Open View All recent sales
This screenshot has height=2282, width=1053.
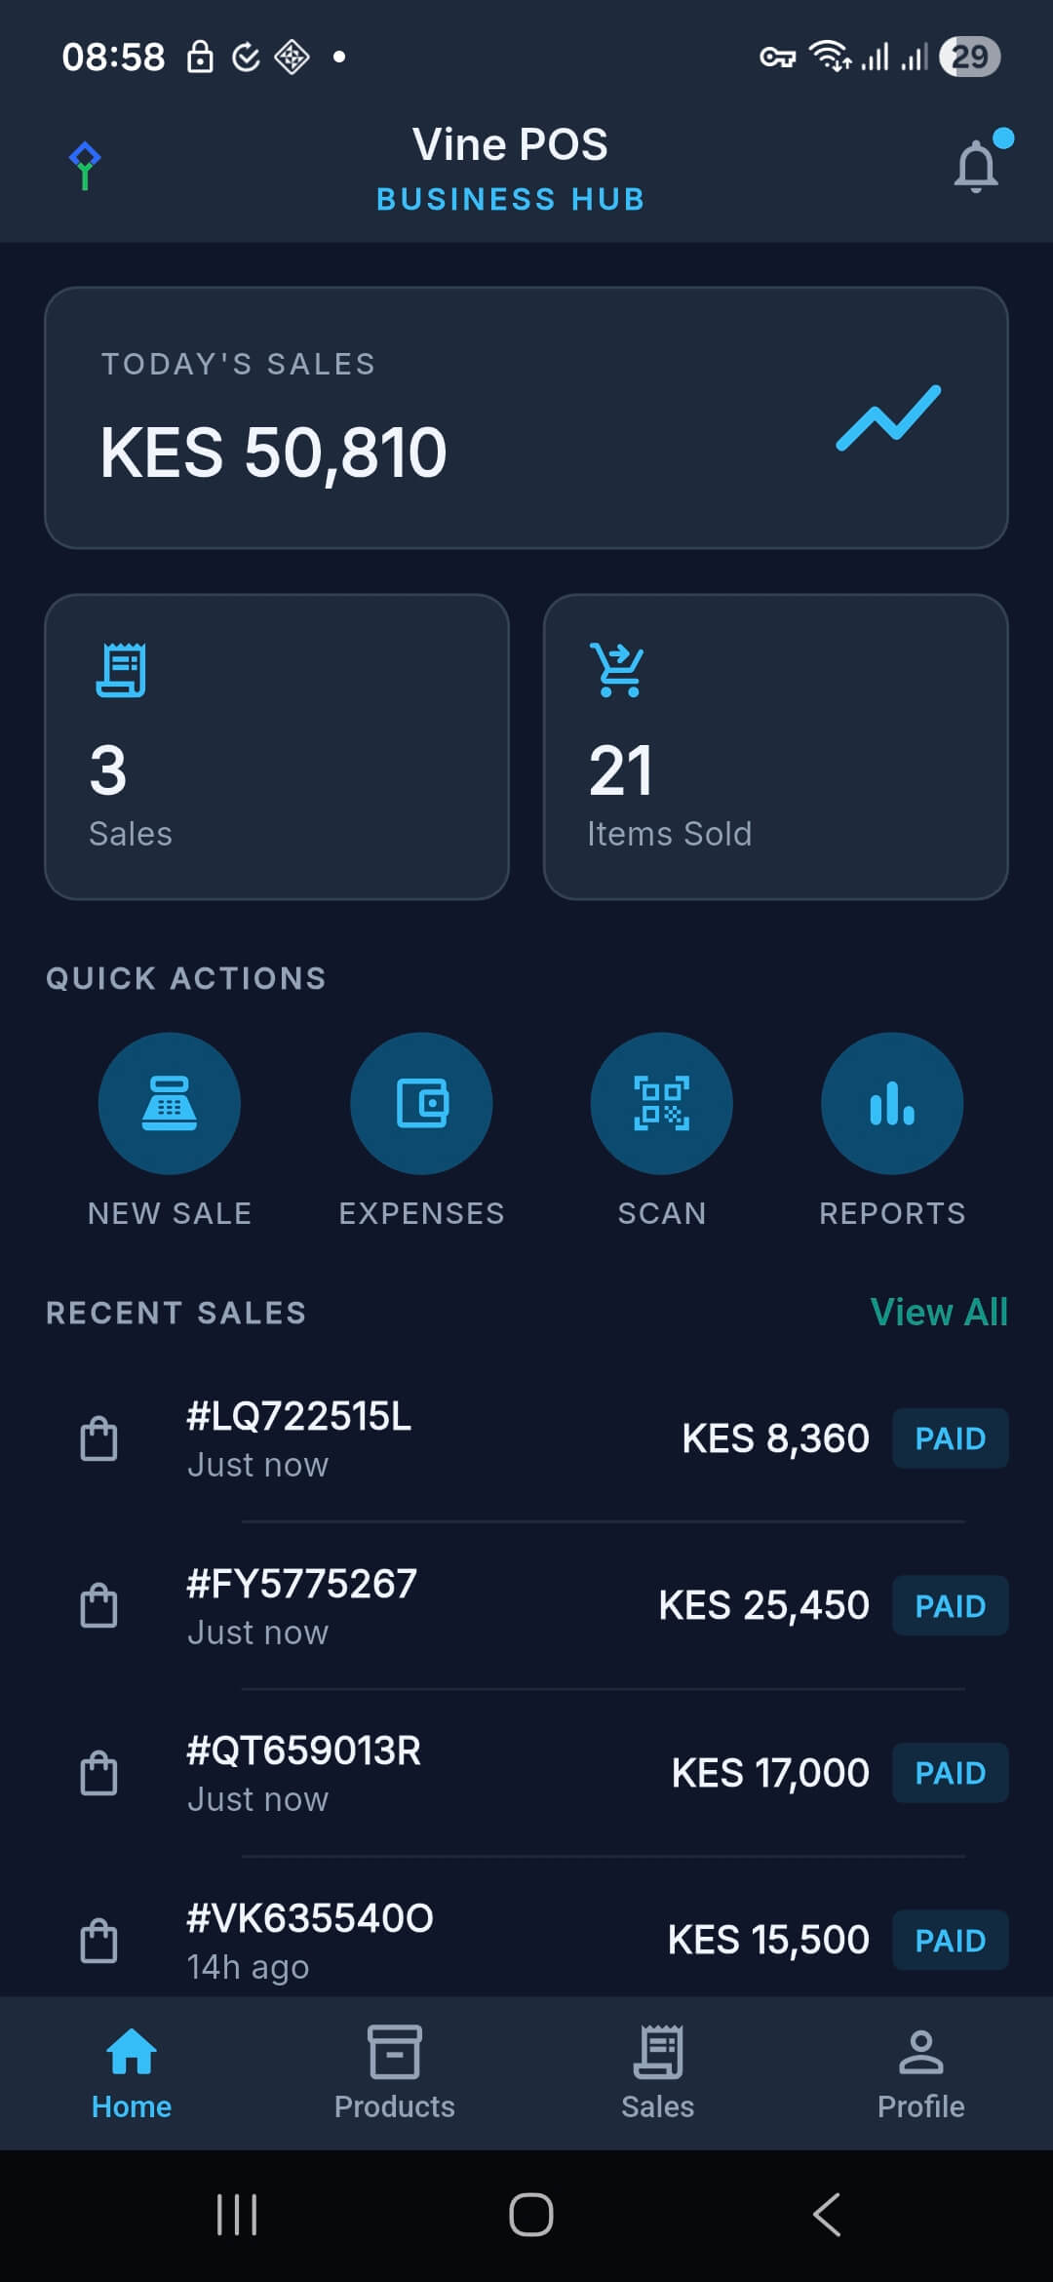939,1312
